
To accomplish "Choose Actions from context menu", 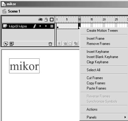I will pyautogui.click(x=92, y=109).
